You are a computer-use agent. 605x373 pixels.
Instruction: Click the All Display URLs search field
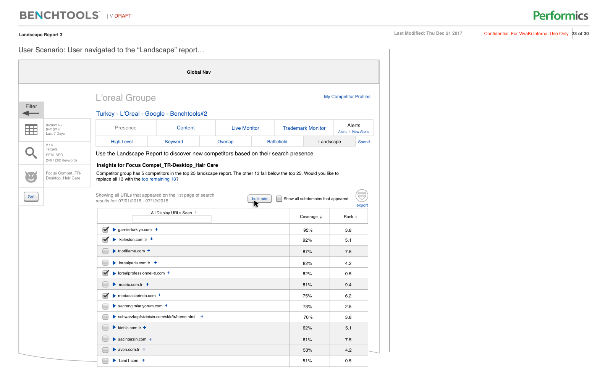pos(171,219)
